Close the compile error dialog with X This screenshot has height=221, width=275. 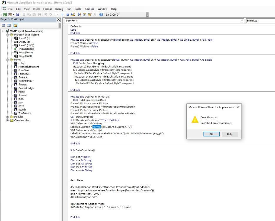tap(238, 107)
